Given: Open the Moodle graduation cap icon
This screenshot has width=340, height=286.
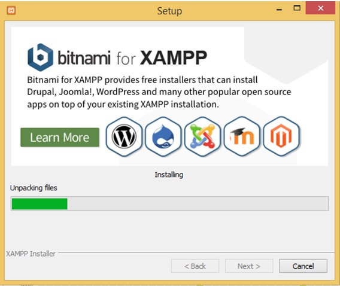Looking at the screenshot, I should tap(242, 136).
